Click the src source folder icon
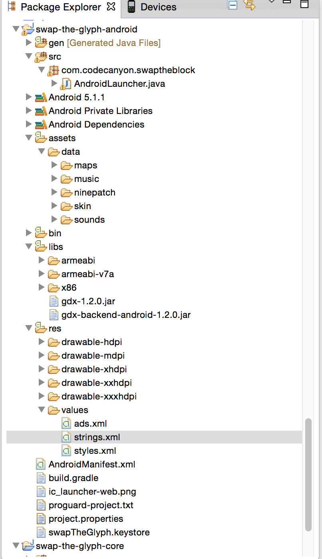The image size is (322, 559). click(x=41, y=56)
